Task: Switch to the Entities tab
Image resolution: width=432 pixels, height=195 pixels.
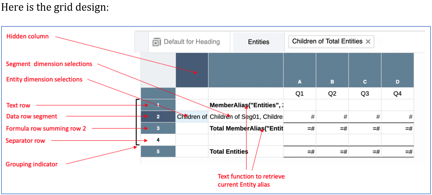Action: point(258,42)
